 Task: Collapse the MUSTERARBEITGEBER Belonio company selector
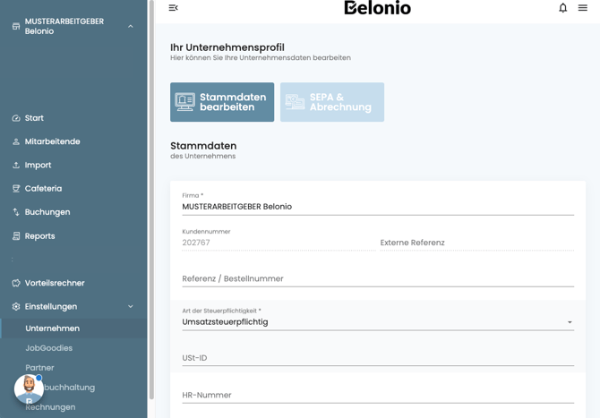click(131, 26)
